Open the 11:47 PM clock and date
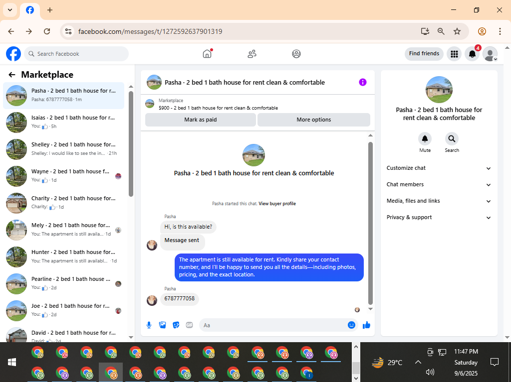Screen dimensions: 511x382 [466, 362]
